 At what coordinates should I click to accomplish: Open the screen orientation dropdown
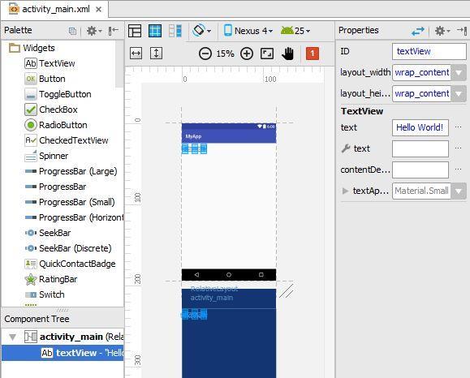click(202, 31)
